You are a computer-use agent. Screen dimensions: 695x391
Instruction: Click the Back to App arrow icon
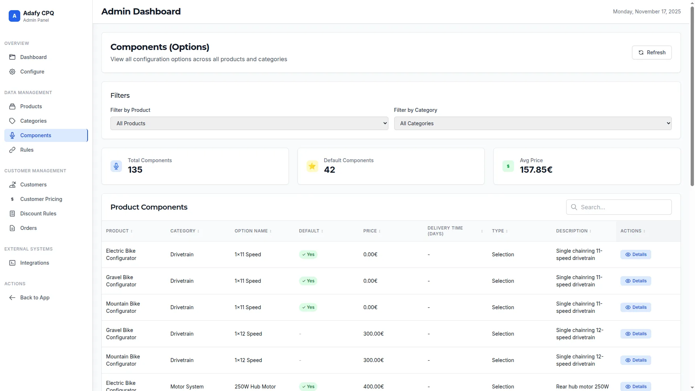point(12,298)
